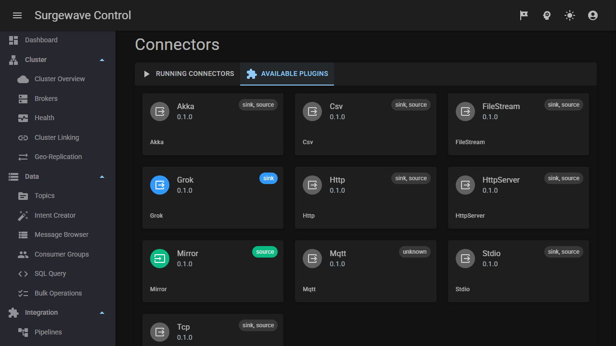616x346 pixels.
Task: Collapse the Data section arrow
Action: [x=102, y=177]
